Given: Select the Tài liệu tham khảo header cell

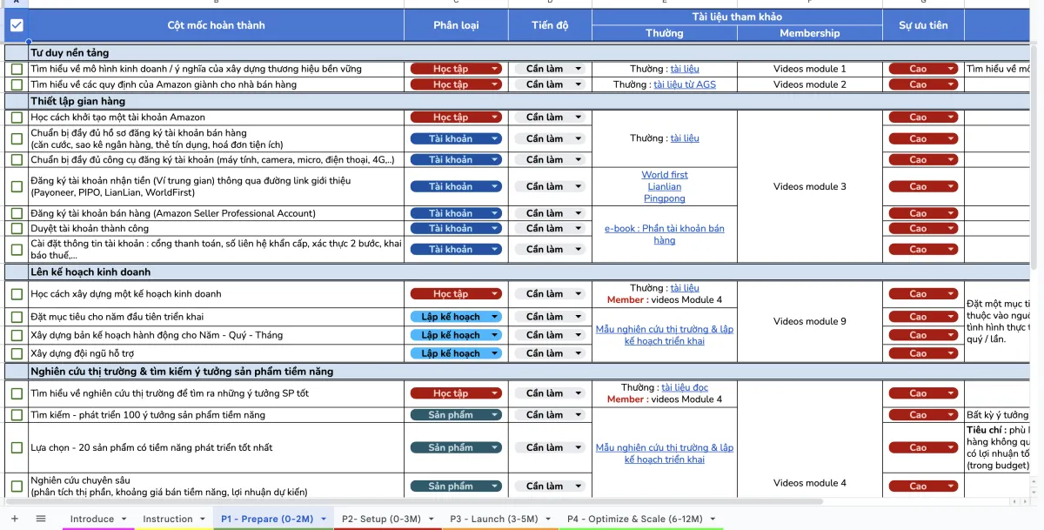Looking at the screenshot, I should [x=737, y=17].
